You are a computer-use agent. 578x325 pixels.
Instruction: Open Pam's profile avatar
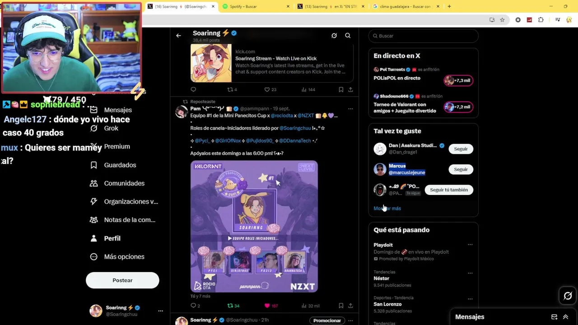click(181, 112)
